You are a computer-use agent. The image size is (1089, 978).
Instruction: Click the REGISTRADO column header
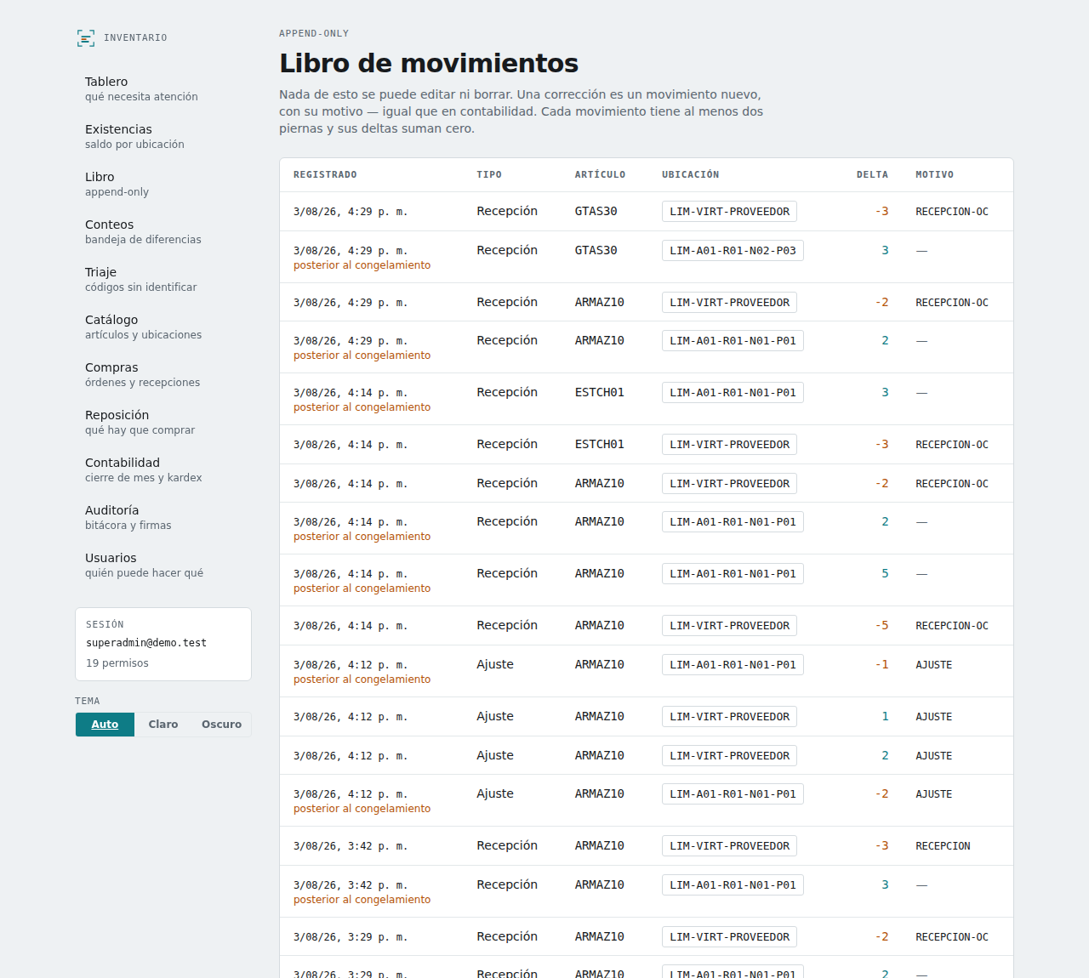point(325,175)
